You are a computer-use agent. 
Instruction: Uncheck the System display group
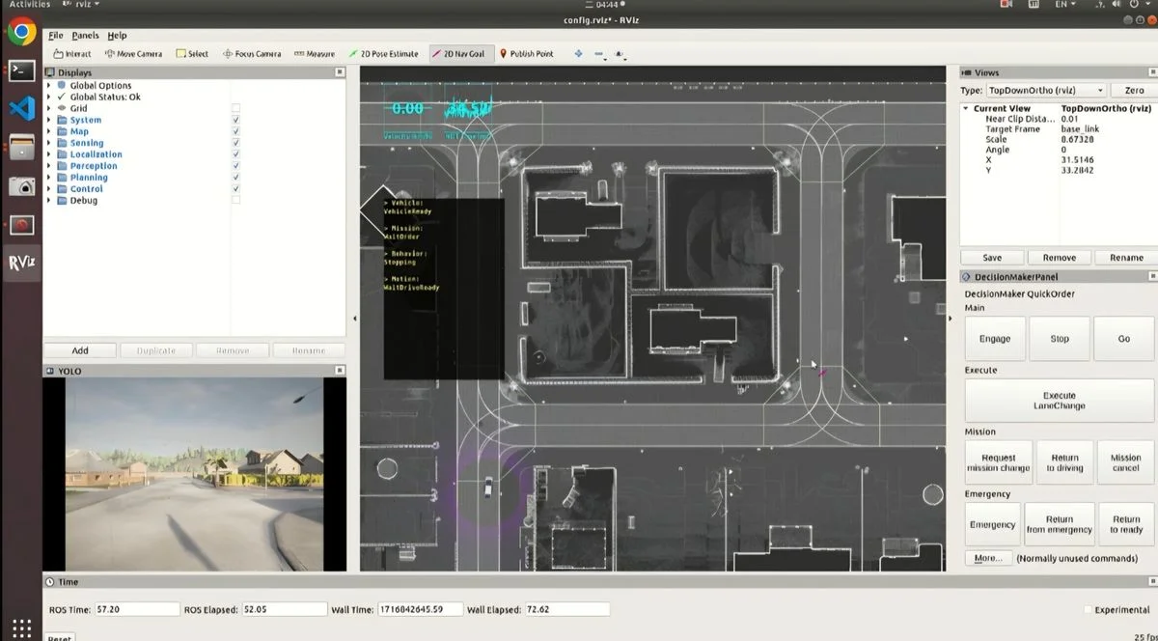pos(236,120)
